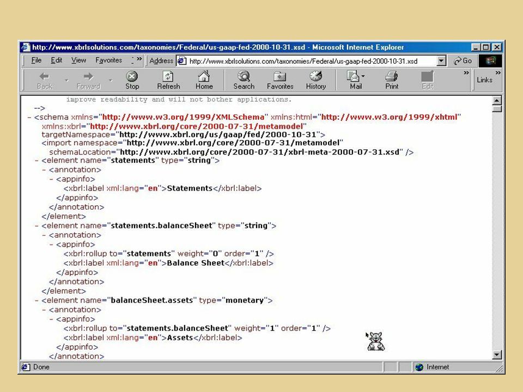523x392 pixels.
Task: Collapse appinfo under statements.balanceSheet element
Action: tap(52, 244)
